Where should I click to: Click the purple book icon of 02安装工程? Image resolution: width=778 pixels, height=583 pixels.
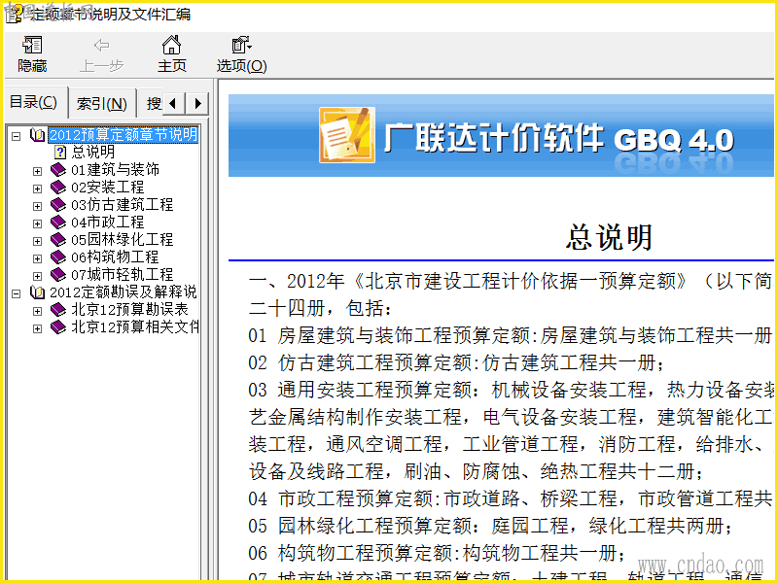(x=58, y=188)
